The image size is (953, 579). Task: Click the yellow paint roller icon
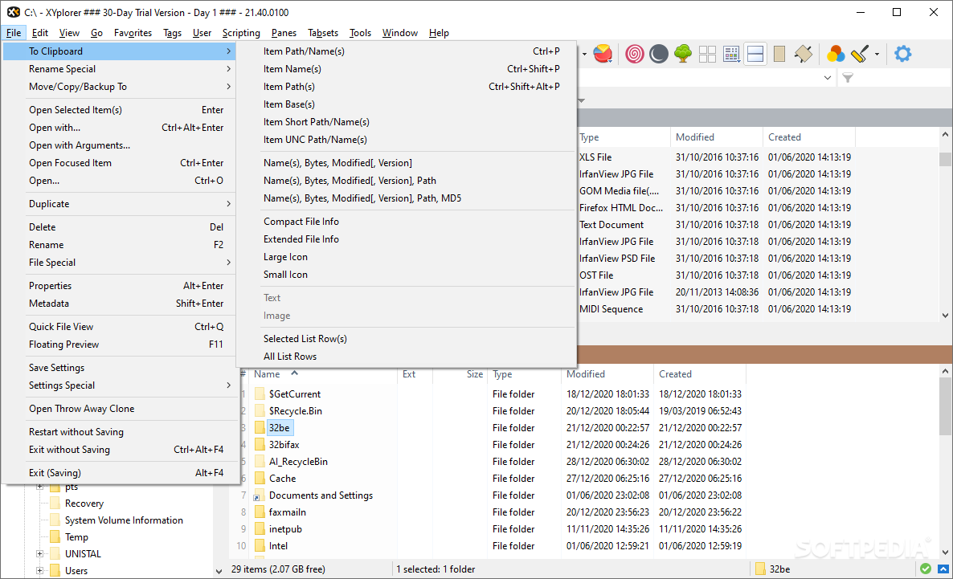[860, 54]
